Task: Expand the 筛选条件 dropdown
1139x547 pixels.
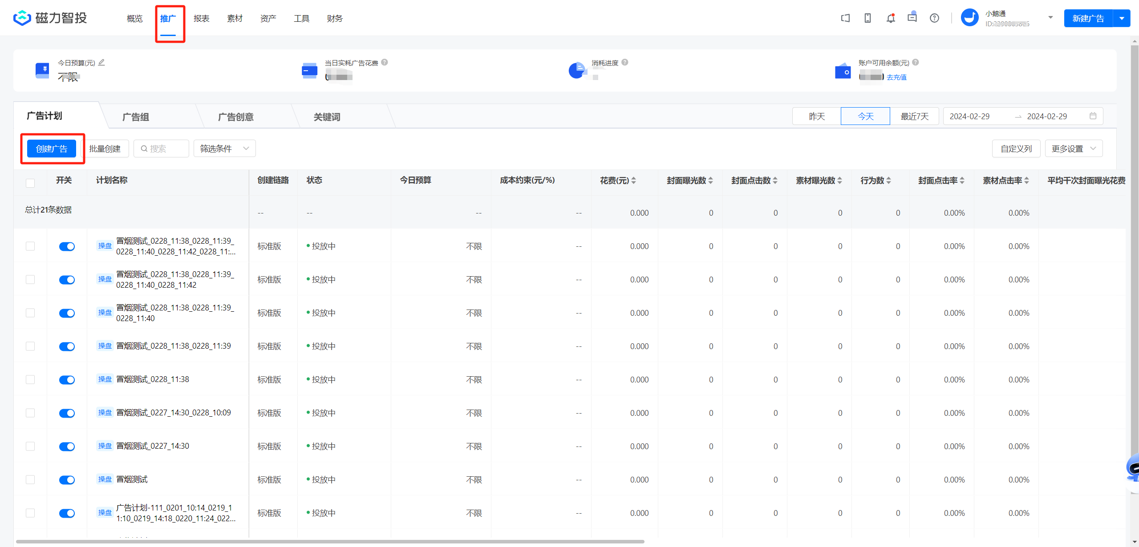Action: coord(224,149)
